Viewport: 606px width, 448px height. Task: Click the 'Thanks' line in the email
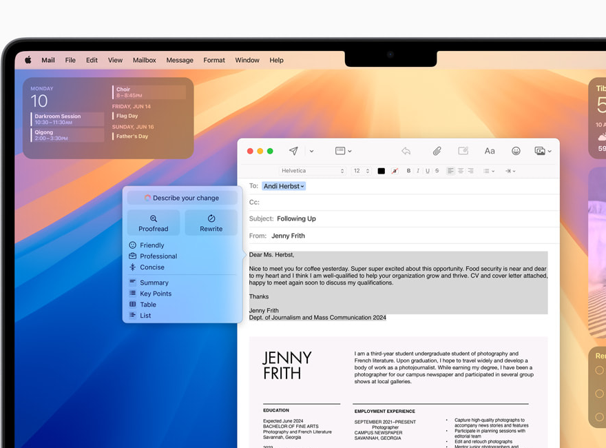tap(259, 296)
